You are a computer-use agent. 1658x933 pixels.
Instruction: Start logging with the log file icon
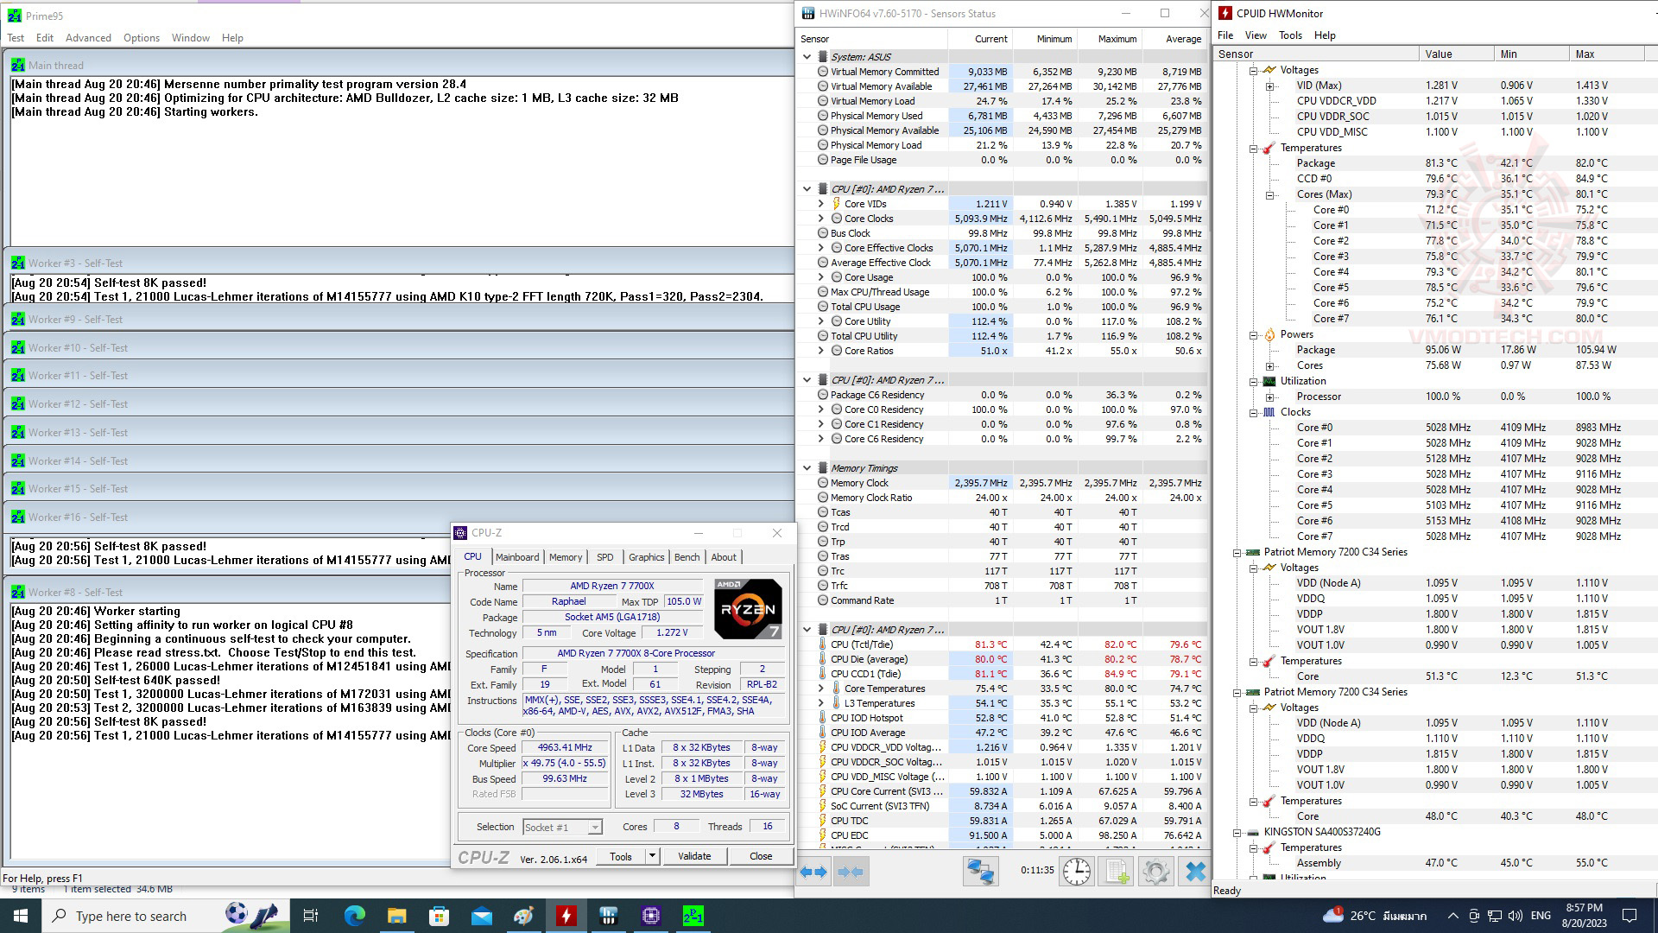pos(1117,872)
